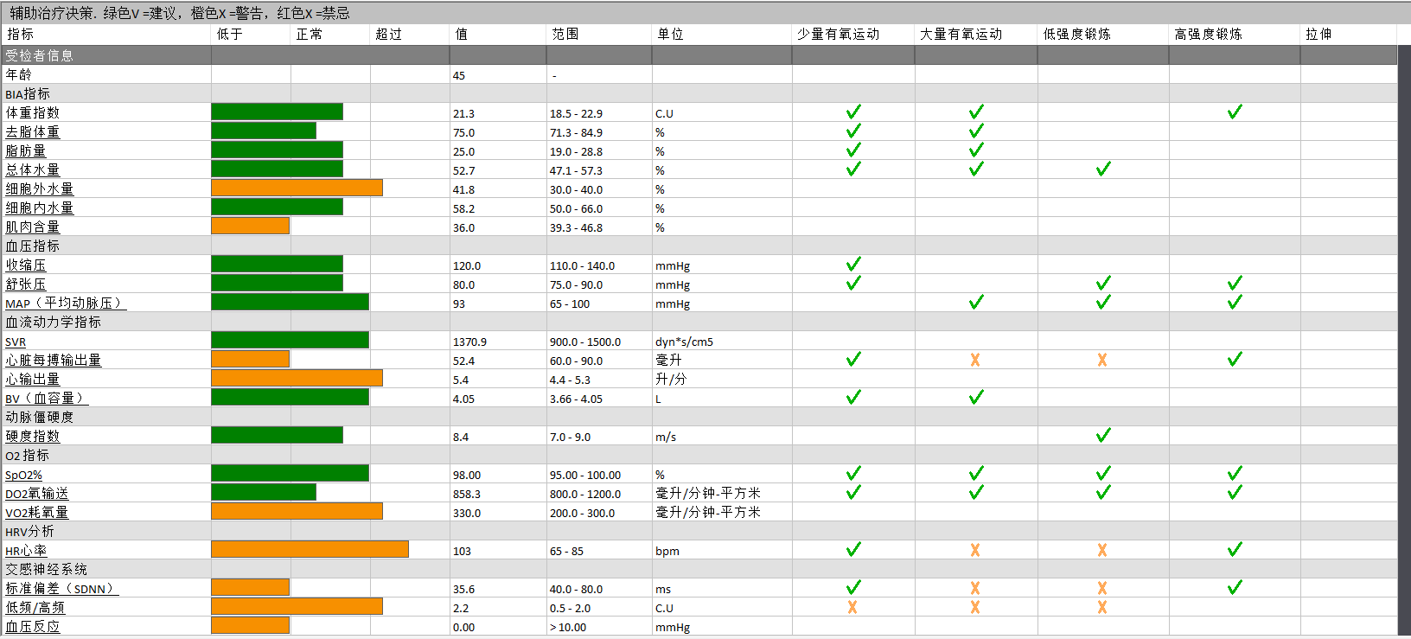This screenshot has width=1411, height=639.
Task: Click the 肌肉含量 indicator link
Action: tap(33, 227)
